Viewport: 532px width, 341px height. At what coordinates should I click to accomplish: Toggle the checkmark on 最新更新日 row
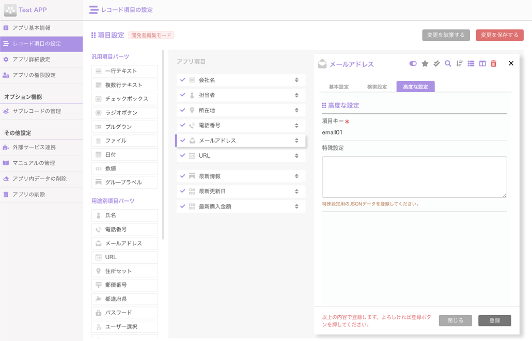[x=182, y=191]
